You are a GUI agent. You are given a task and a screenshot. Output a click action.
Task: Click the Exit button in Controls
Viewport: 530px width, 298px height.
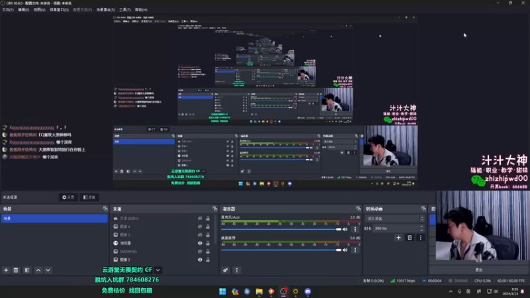(479, 270)
